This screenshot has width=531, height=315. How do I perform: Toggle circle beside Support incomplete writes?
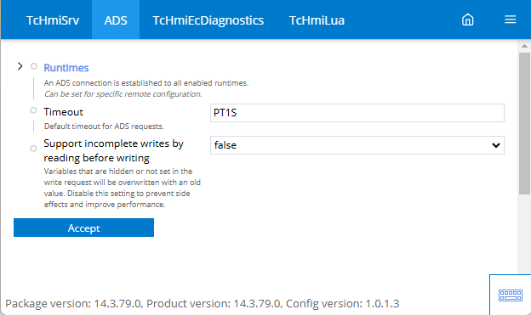(33, 149)
